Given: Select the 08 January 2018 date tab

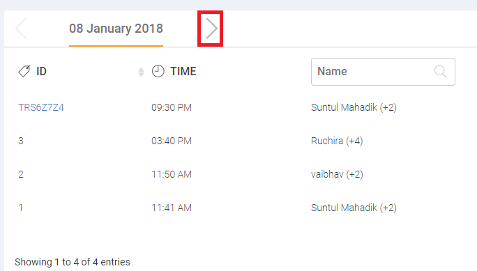Looking at the screenshot, I should (x=116, y=29).
